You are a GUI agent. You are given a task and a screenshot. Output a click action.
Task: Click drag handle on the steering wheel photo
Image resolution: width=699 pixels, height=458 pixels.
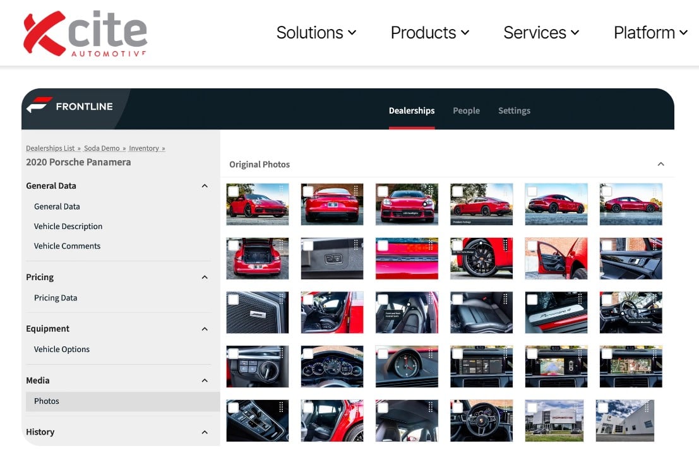click(505, 407)
